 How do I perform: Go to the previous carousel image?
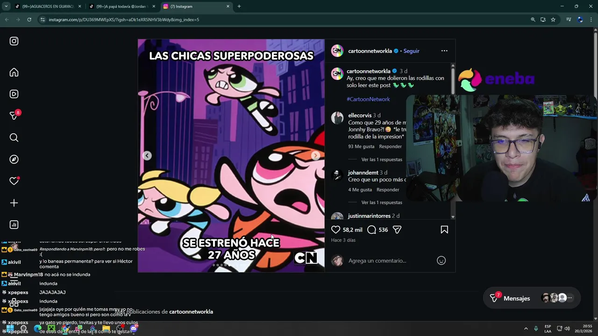click(x=147, y=156)
